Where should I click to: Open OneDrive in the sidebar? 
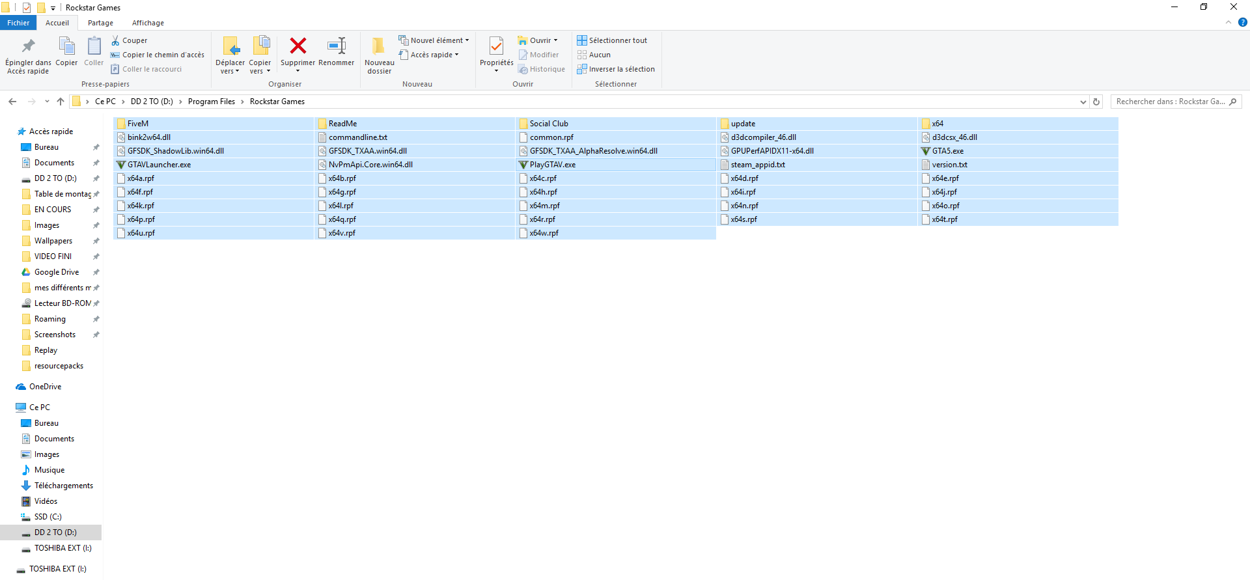click(45, 387)
